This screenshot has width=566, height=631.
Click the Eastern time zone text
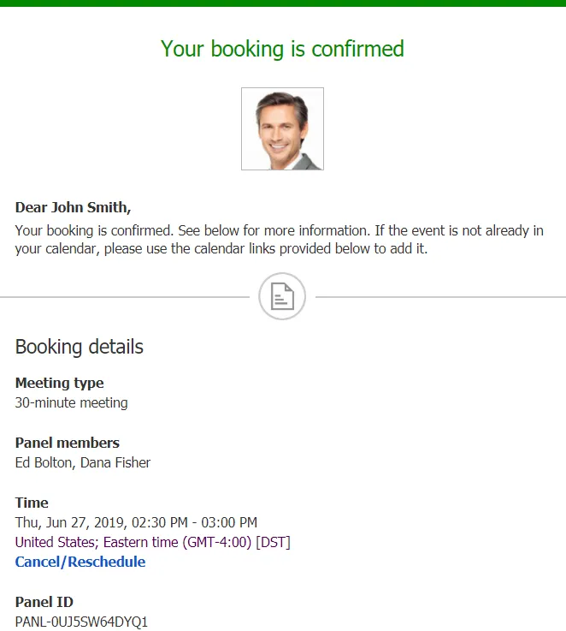pyautogui.click(x=153, y=542)
